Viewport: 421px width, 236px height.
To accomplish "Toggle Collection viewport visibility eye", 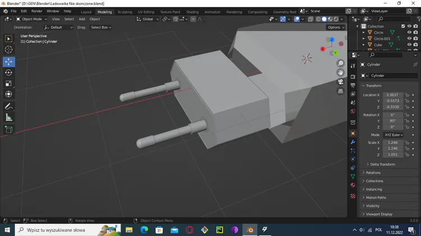I will coord(409,26).
